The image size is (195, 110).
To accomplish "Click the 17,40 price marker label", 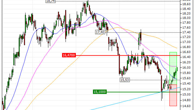I will click(100, 32).
